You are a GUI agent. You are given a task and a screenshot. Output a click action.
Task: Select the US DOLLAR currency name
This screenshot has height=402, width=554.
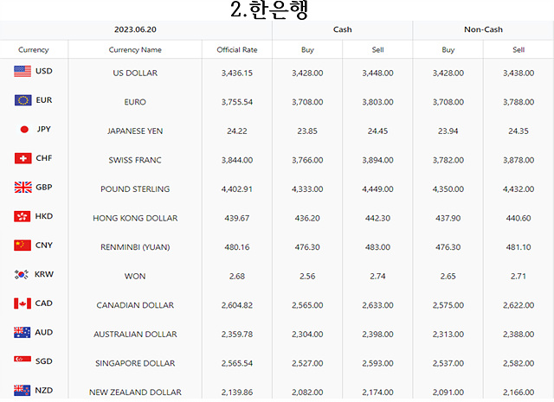(135, 73)
